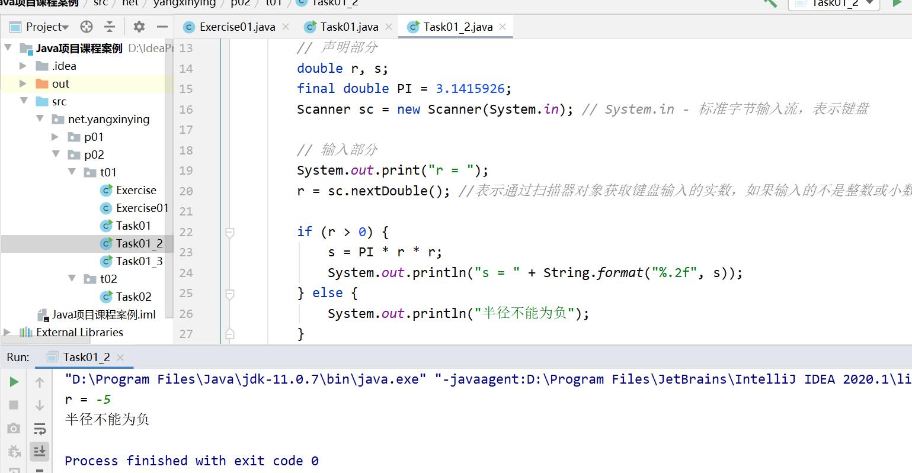Collapse all nodes in the Project tree

pos(110,27)
